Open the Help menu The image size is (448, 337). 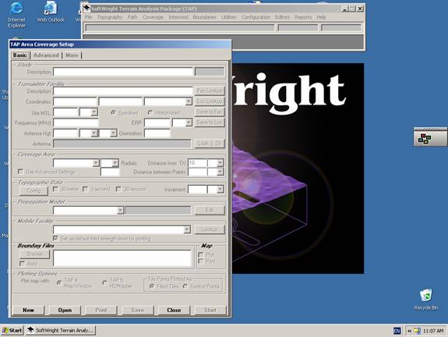pos(322,17)
